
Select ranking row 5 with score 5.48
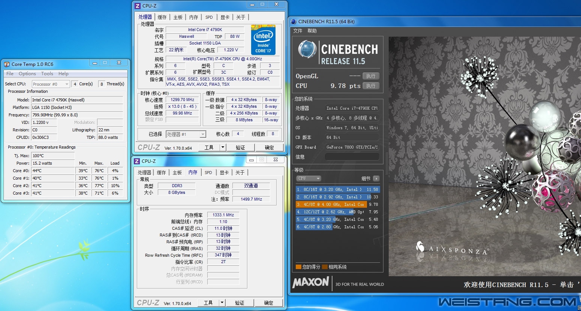click(338, 219)
